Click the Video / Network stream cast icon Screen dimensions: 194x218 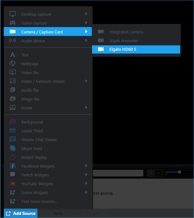[13, 81]
